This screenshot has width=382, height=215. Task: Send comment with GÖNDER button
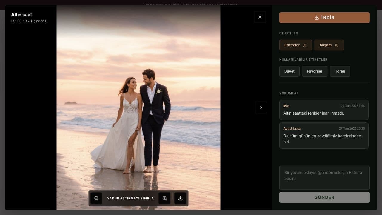pos(324,197)
